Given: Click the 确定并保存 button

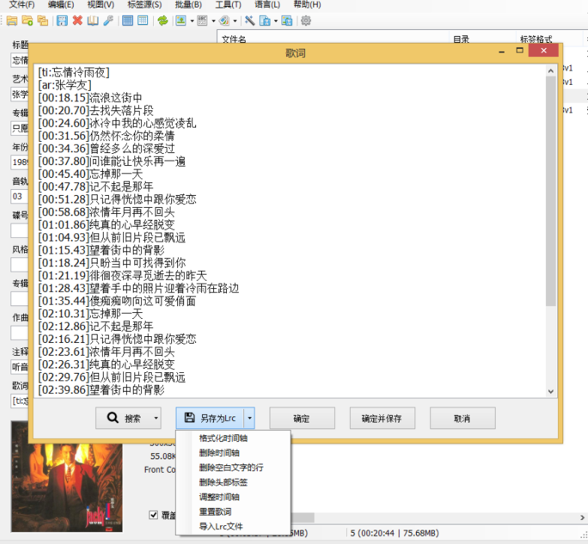Looking at the screenshot, I should (381, 418).
